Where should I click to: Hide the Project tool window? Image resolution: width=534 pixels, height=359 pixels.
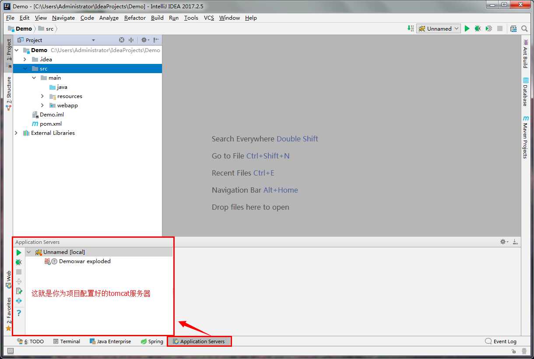[156, 40]
